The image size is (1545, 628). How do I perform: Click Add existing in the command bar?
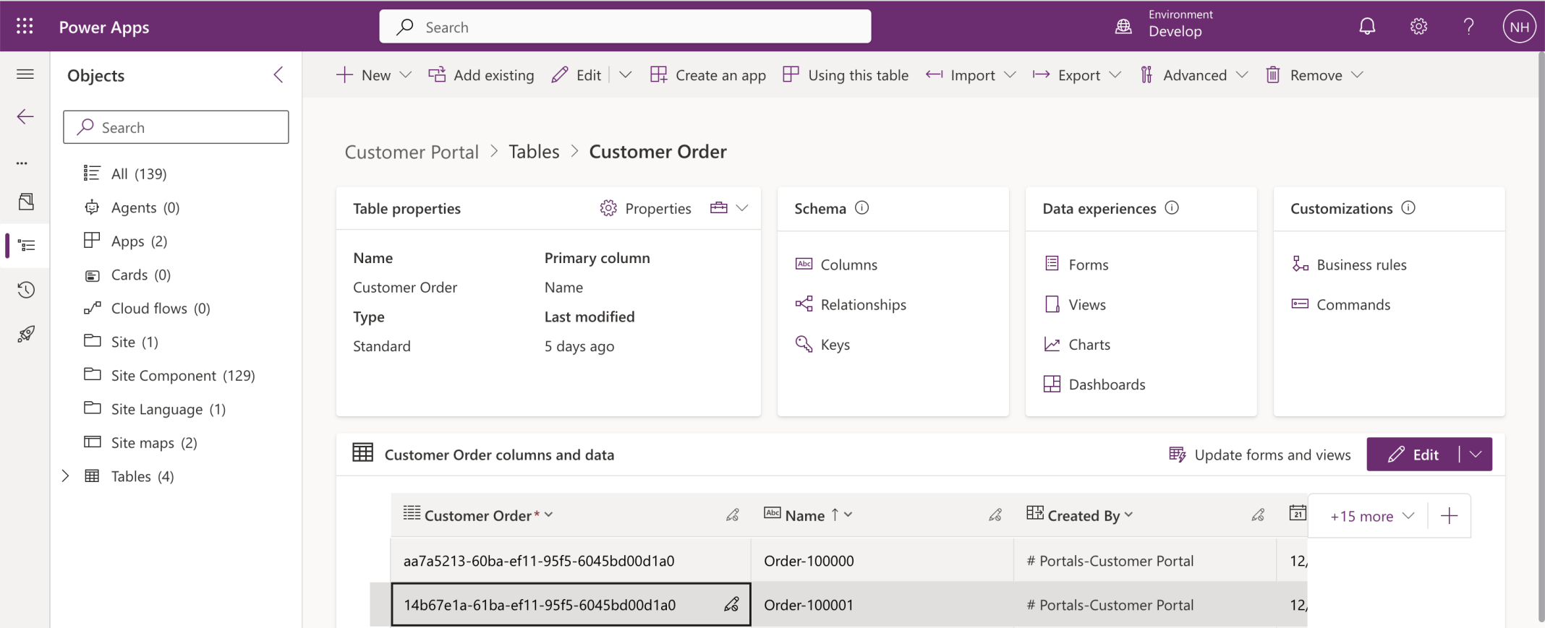[482, 75]
